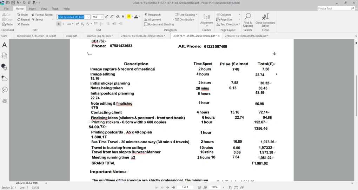This screenshot has height=190, width=358.
Task: Apply yellow highlight color
Action: coord(129,17)
